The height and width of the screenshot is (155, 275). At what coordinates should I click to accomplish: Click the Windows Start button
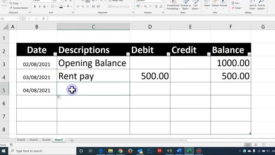point(3,151)
